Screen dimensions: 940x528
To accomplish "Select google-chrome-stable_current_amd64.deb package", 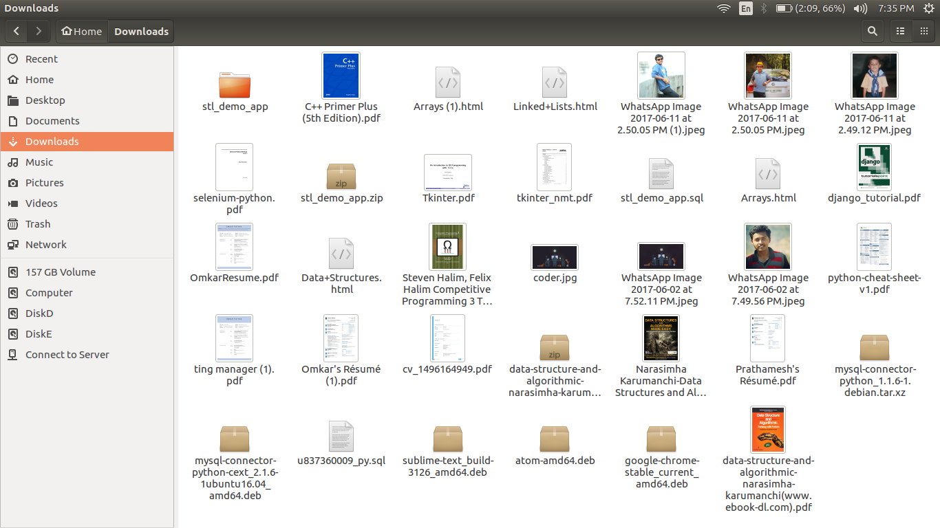I will (661, 439).
